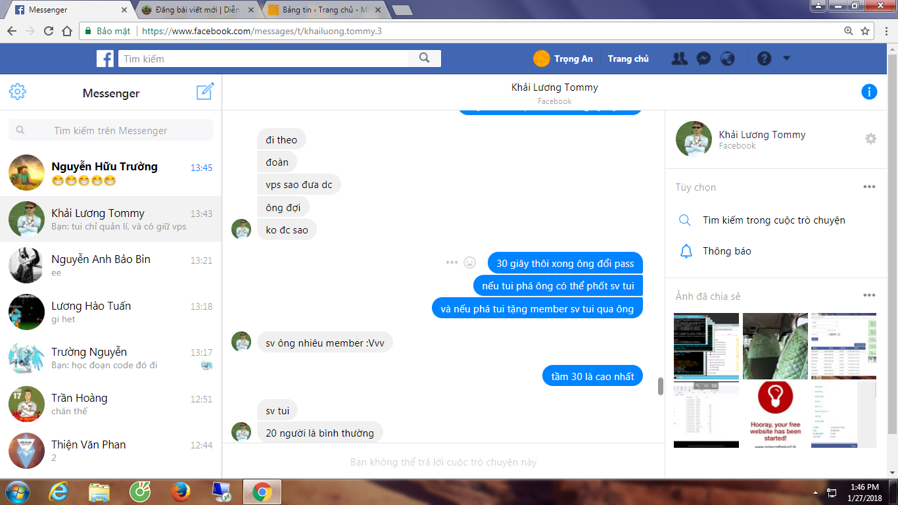This screenshot has height=505, width=898.
Task: Reload the page with the refresh icon
Action: [x=49, y=31]
